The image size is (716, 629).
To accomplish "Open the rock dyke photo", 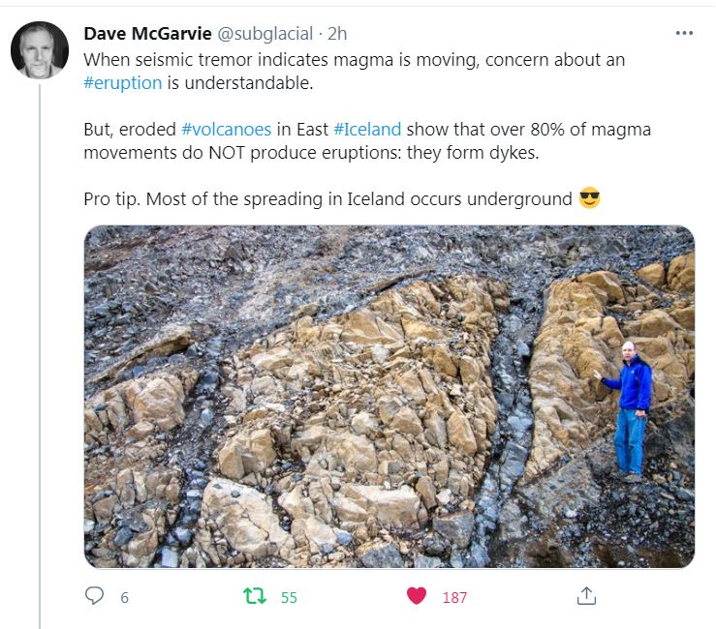I will (389, 397).
